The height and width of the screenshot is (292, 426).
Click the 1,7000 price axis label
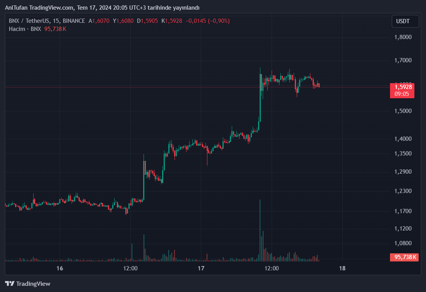click(x=403, y=61)
